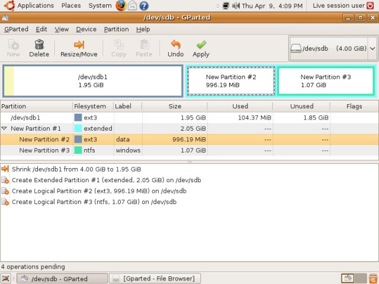
Task: Click the ext3 color swatch for /dev/sdb1
Action: pos(78,118)
